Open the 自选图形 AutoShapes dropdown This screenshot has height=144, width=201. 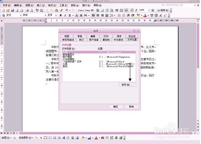(26, 138)
